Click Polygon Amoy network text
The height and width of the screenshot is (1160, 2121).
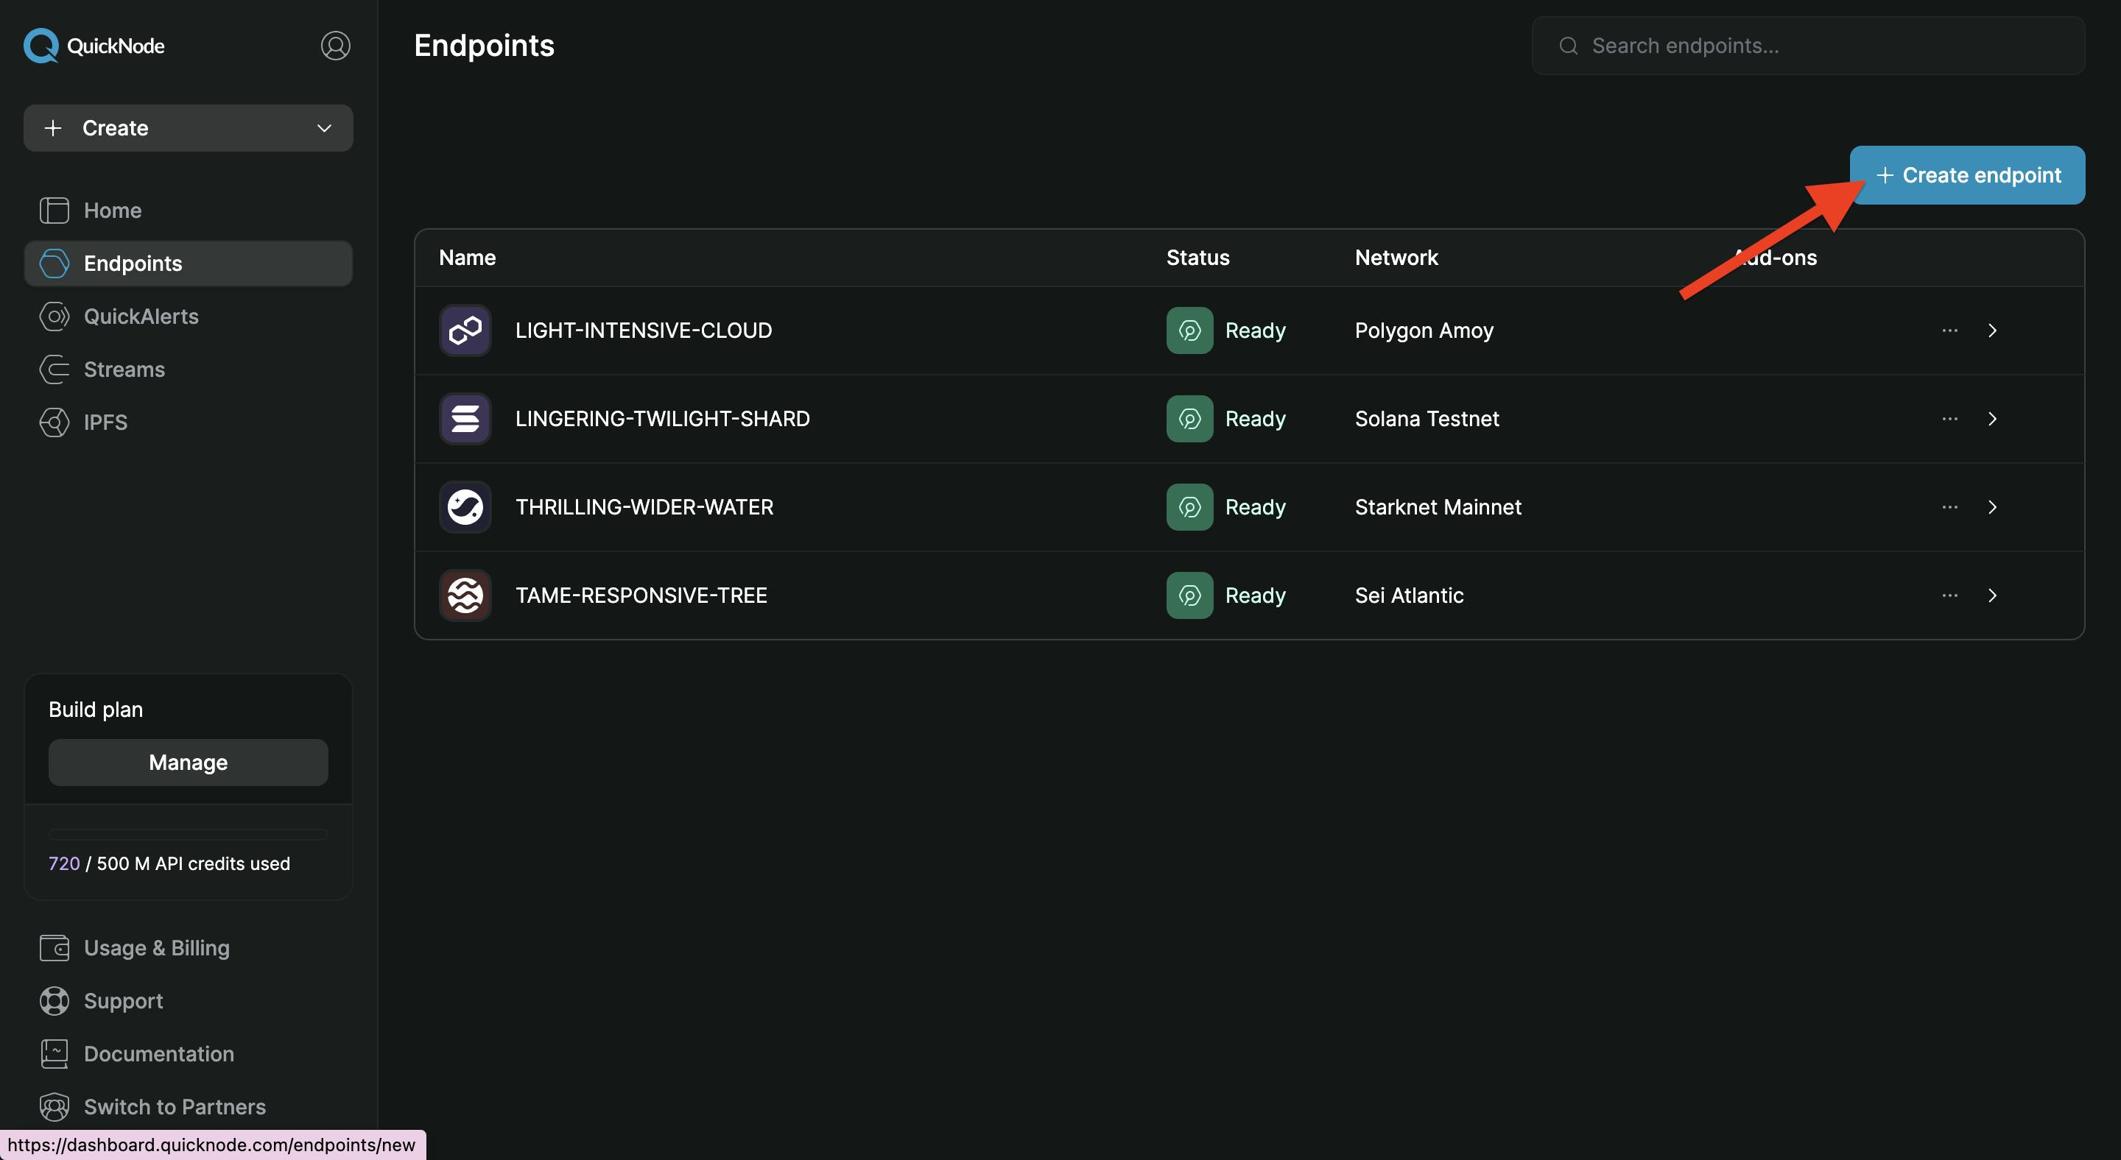[1424, 330]
